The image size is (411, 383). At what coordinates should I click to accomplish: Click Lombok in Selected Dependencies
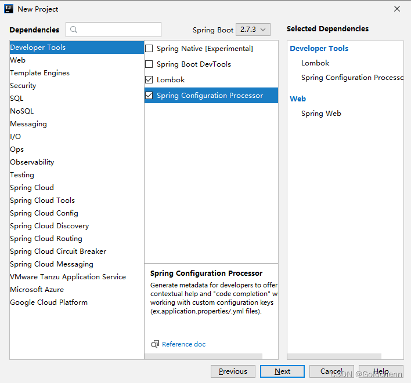pyautogui.click(x=315, y=63)
